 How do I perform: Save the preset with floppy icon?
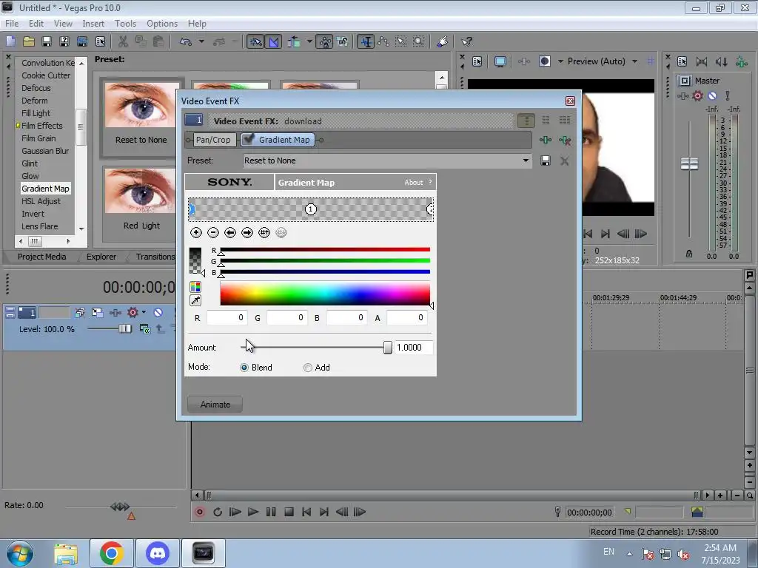[546, 160]
